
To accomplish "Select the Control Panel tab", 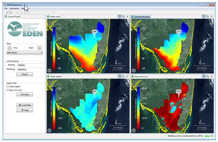I will tap(12, 17).
